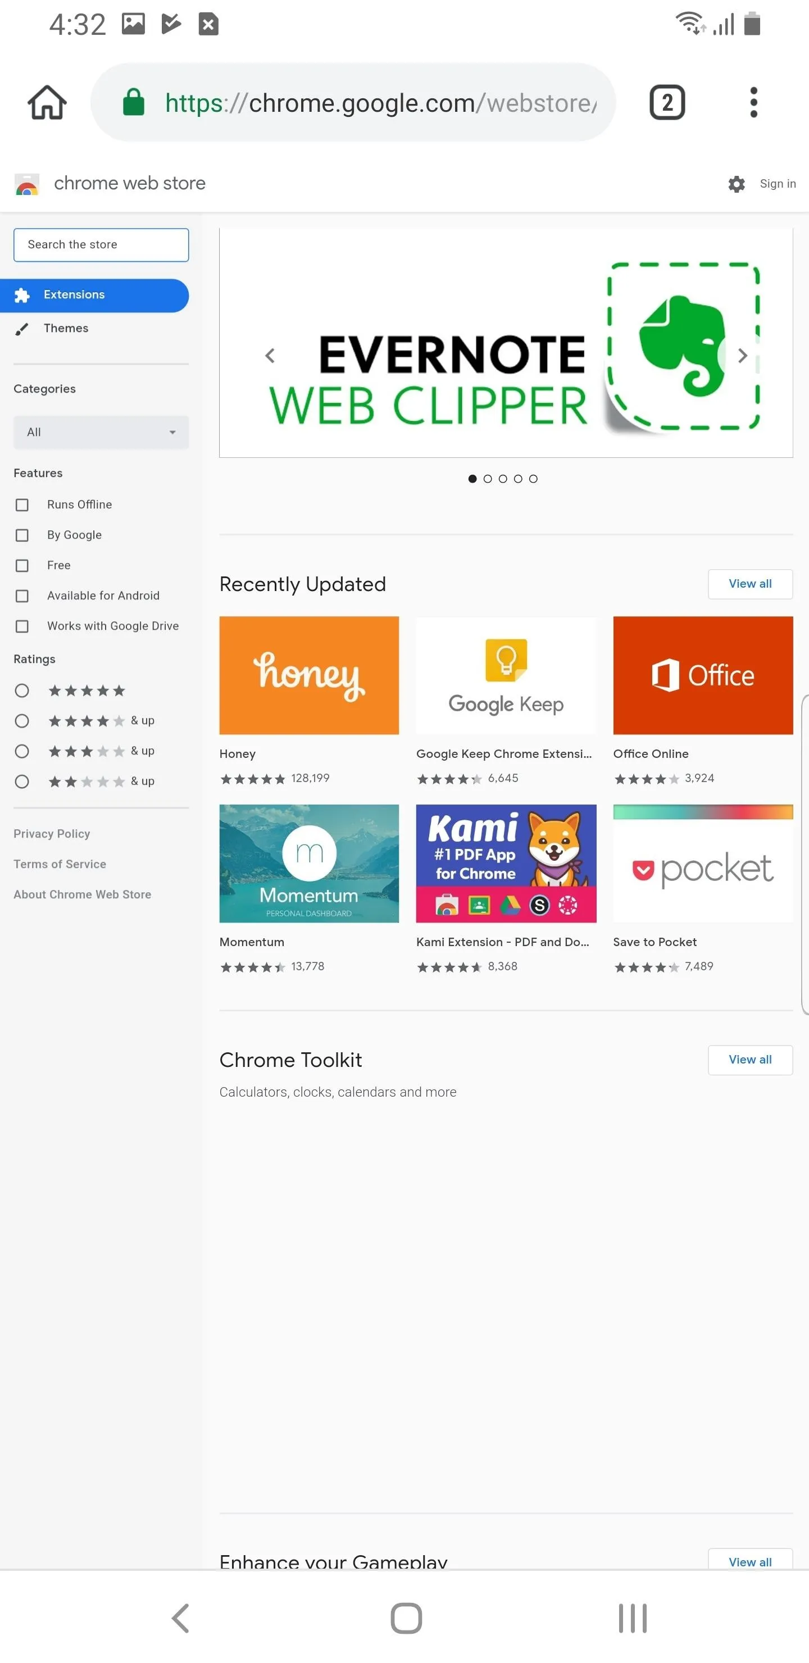Open About Chrome Web Store link
The image size is (809, 1663).
83,894
